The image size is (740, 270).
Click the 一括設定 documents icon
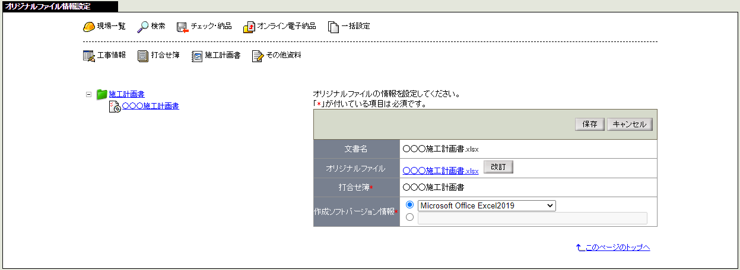pyautogui.click(x=334, y=27)
